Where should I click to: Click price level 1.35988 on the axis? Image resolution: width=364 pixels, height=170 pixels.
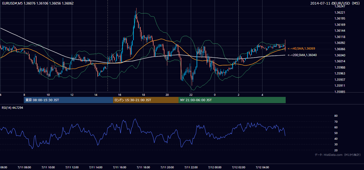coord(340,67)
